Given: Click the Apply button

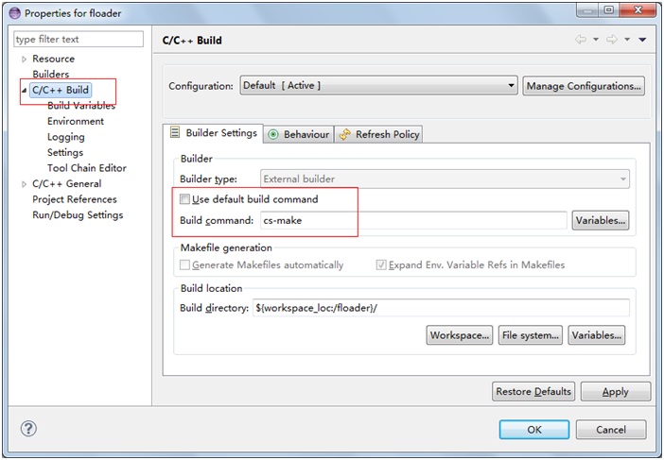Looking at the screenshot, I should tap(616, 391).
